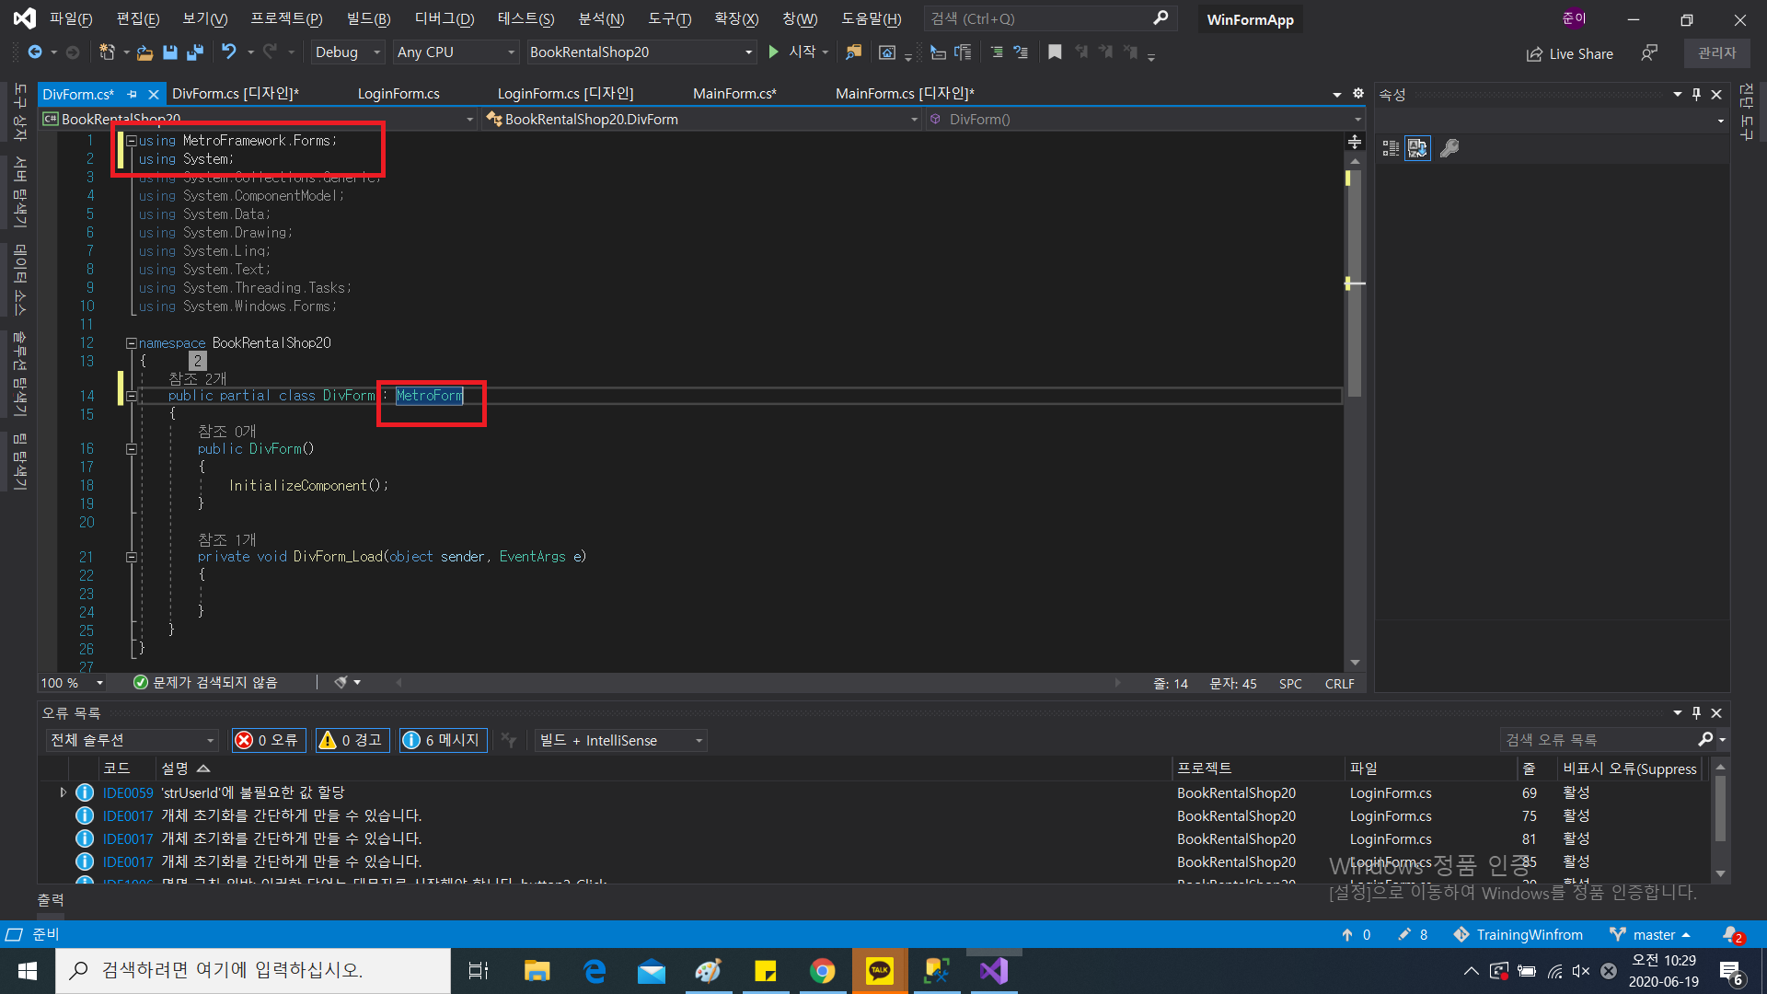Click the Open File folder icon

144,52
